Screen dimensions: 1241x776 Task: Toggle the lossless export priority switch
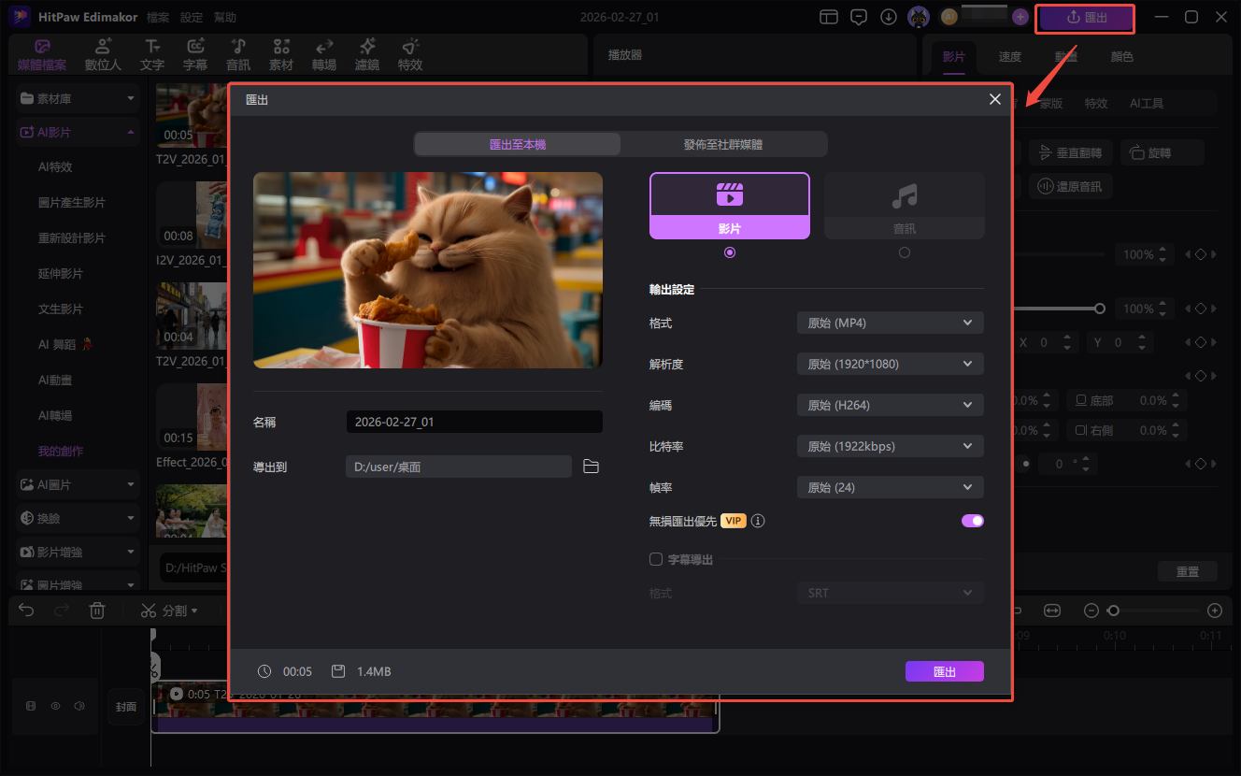(972, 521)
